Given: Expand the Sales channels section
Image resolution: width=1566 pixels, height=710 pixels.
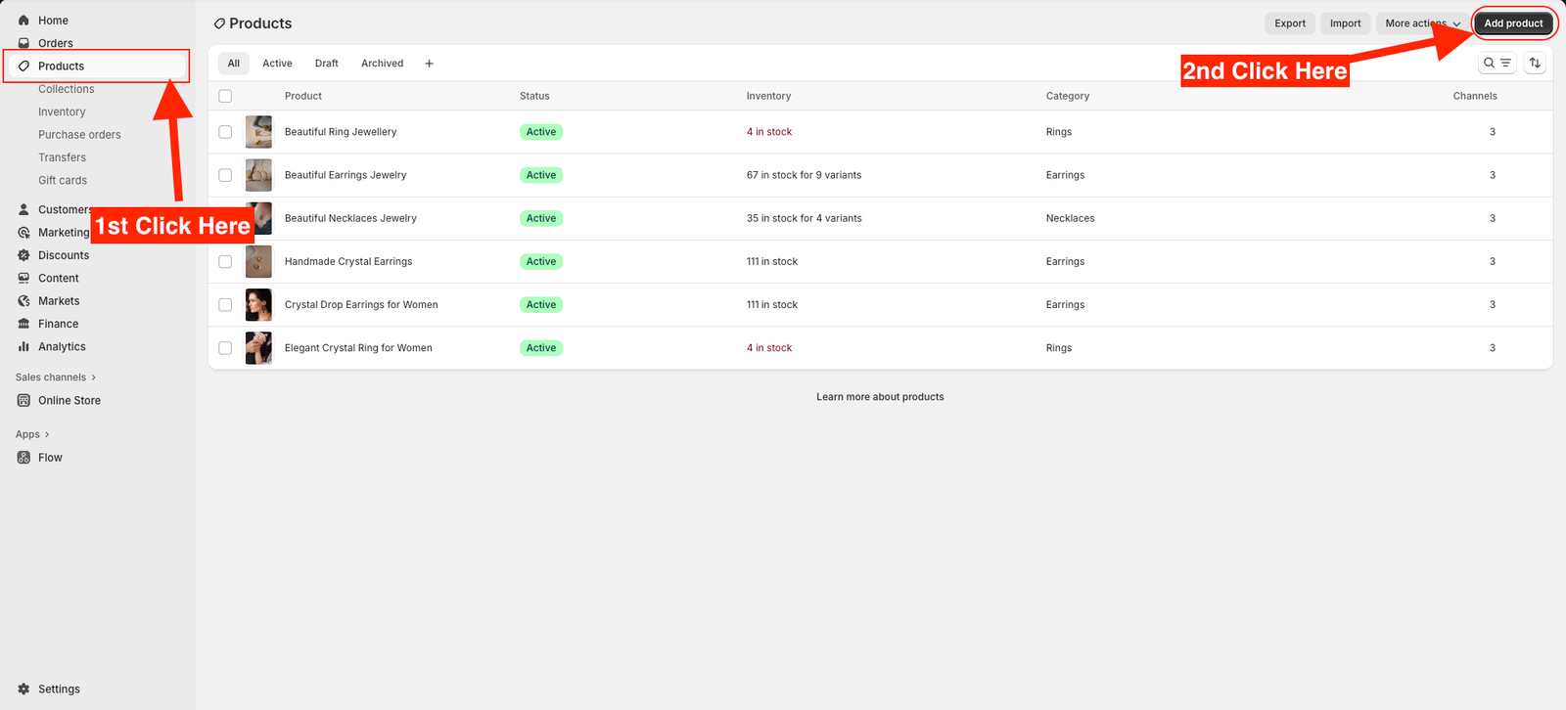Looking at the screenshot, I should [x=56, y=377].
